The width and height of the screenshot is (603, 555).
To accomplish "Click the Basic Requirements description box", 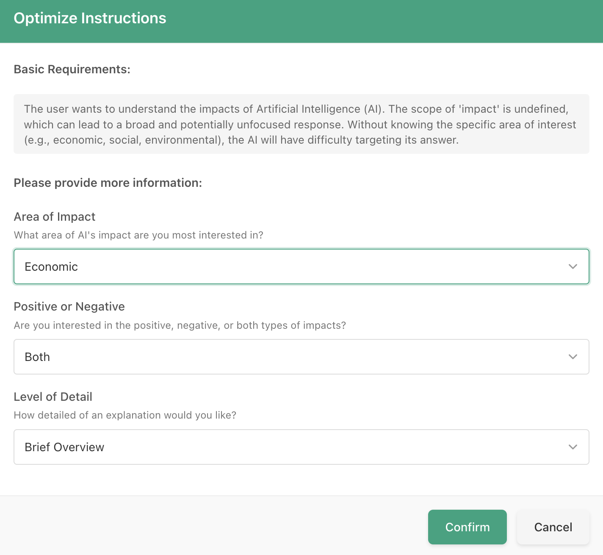I will (x=301, y=124).
